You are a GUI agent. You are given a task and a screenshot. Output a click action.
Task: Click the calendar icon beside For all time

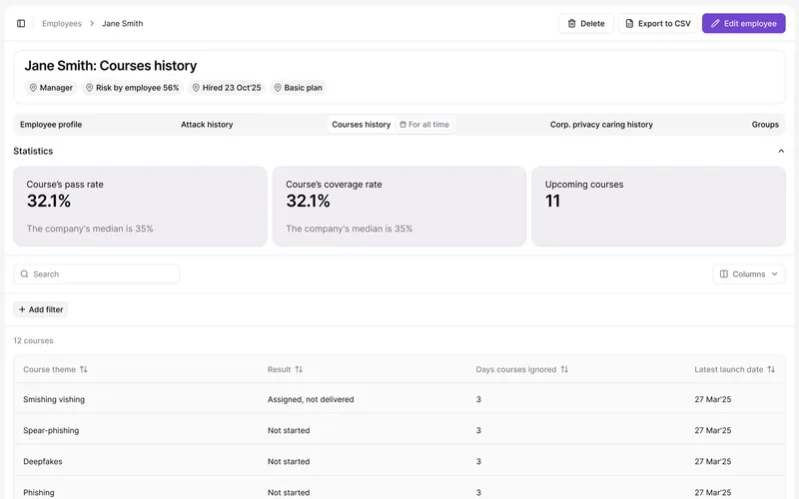coord(402,124)
